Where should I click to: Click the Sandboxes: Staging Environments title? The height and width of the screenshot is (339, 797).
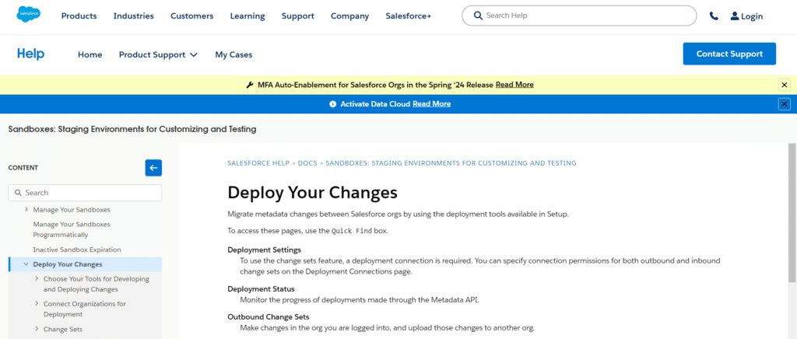tap(132, 129)
